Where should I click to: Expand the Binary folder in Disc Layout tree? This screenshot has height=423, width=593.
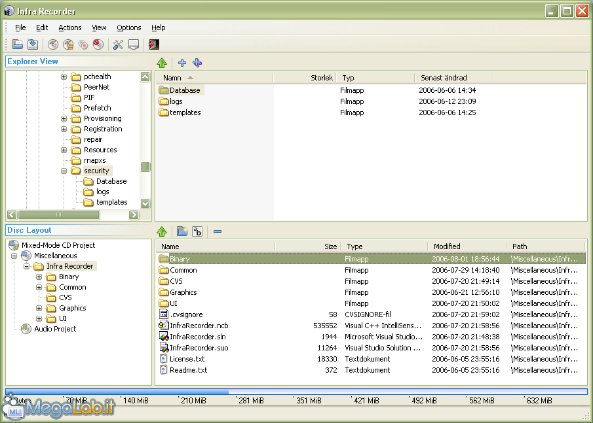tap(39, 277)
